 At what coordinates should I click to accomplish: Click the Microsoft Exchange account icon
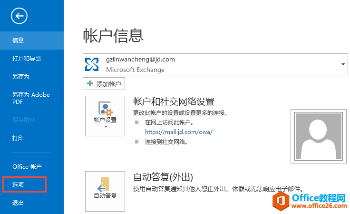[92, 64]
